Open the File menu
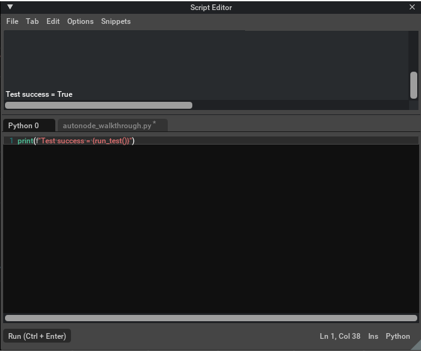 click(x=12, y=21)
